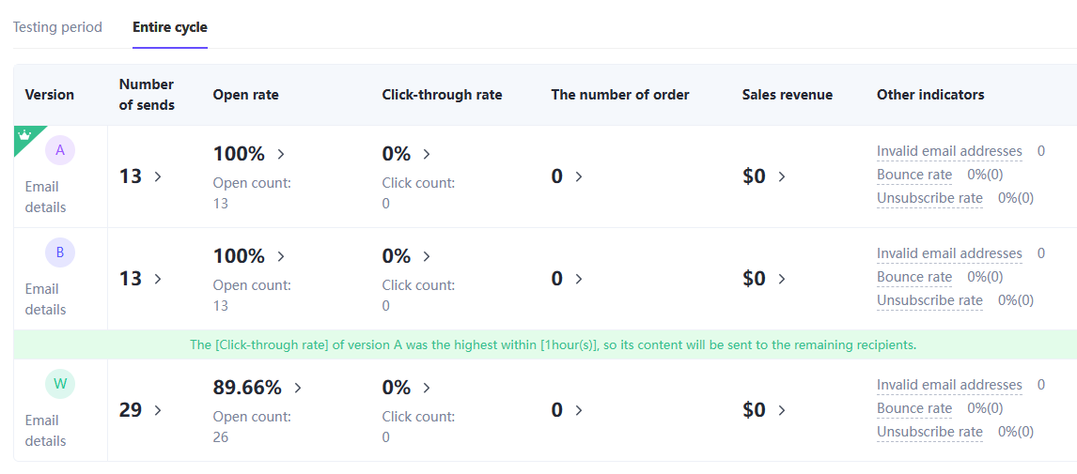Open Email details for version B
This screenshot has height=474, width=1077.
tap(45, 299)
